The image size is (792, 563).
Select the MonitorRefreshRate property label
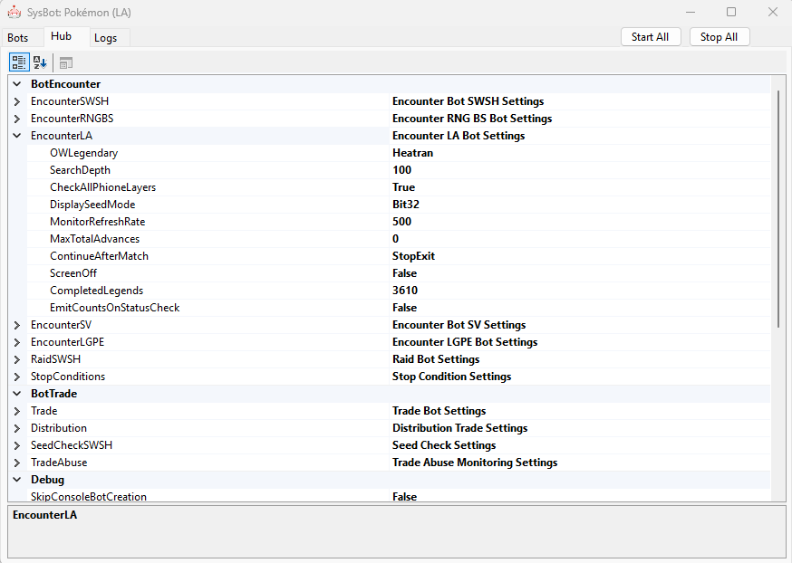pyautogui.click(x=98, y=222)
